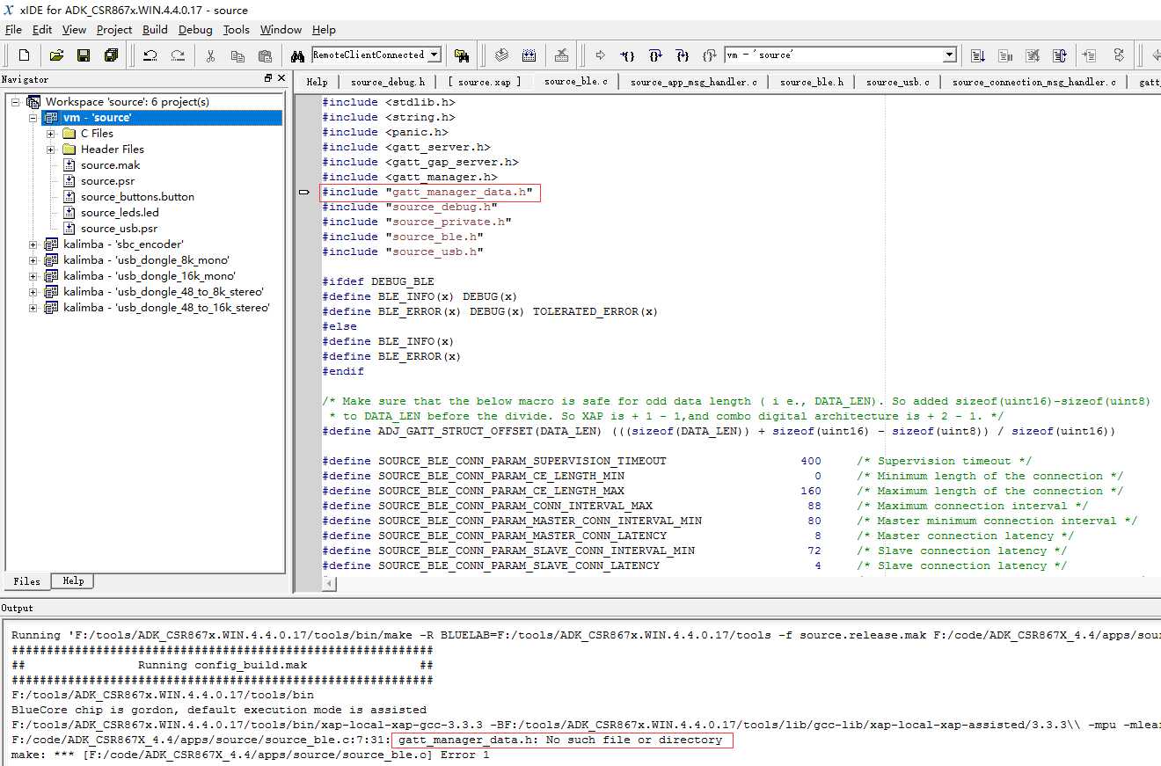Image resolution: width=1161 pixels, height=766 pixels.
Task: Expand kalimba 'sbc_encoder' project node
Action: 33,244
